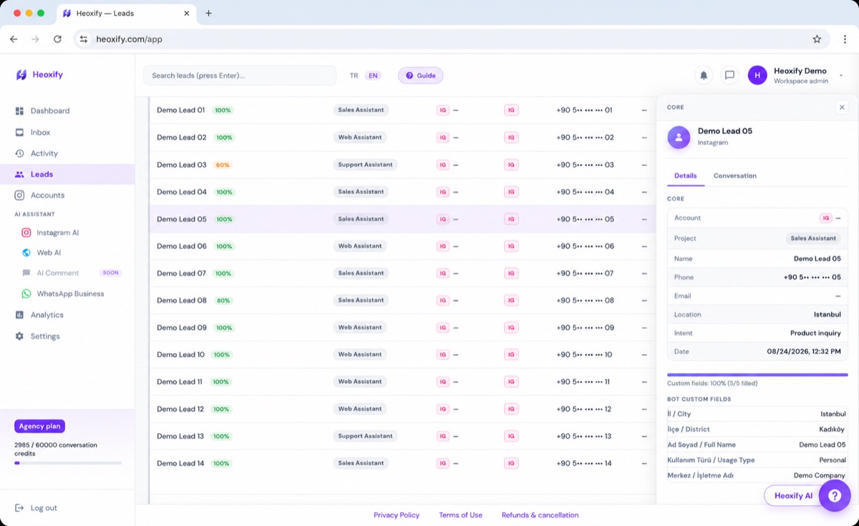Click the Heoxify logo in sidebar
This screenshot has width=859, height=526.
(x=39, y=74)
